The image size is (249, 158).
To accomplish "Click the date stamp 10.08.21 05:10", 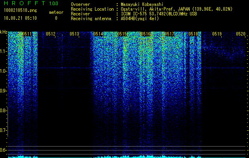I will coord(20,18).
